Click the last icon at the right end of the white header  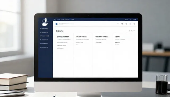[134, 24]
